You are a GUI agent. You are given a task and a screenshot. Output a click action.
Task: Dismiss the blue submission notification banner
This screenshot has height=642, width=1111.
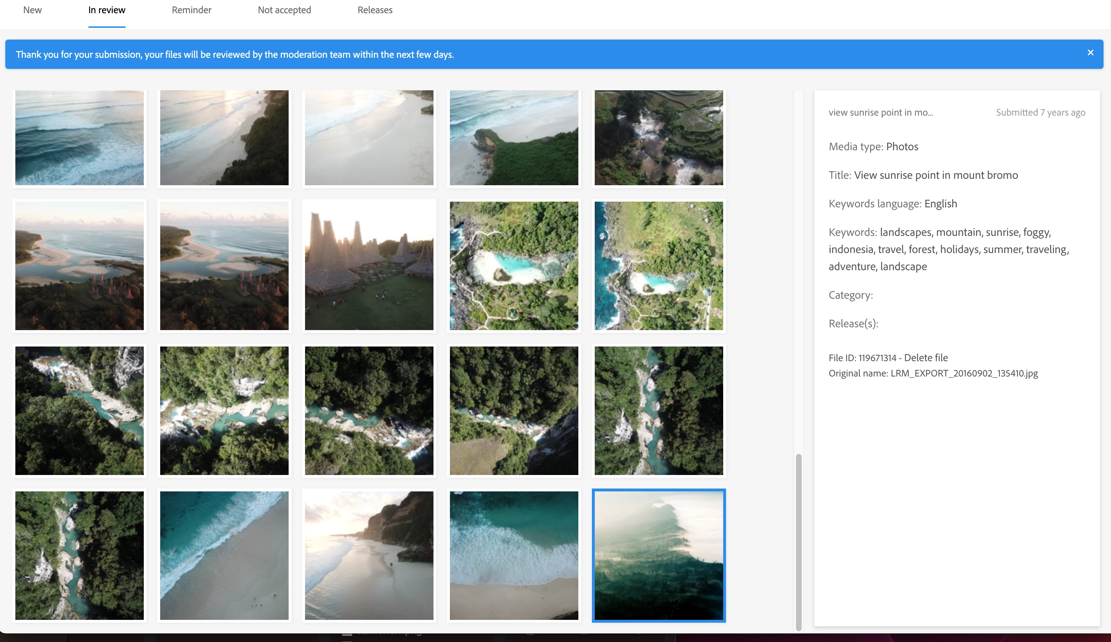click(1090, 52)
